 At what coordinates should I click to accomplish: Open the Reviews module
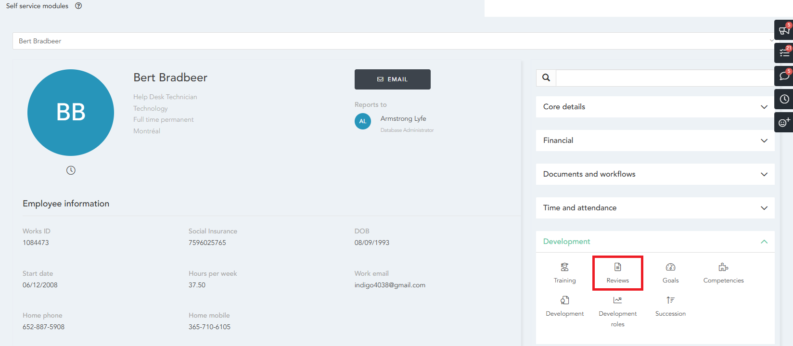pyautogui.click(x=617, y=273)
